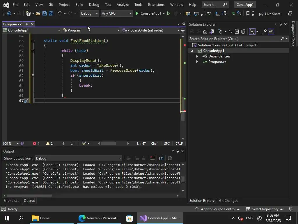Collapse the FastFoodStation method outline at line 55
Image resolution: width=298 pixels, height=224 pixels.
click(x=33, y=41)
